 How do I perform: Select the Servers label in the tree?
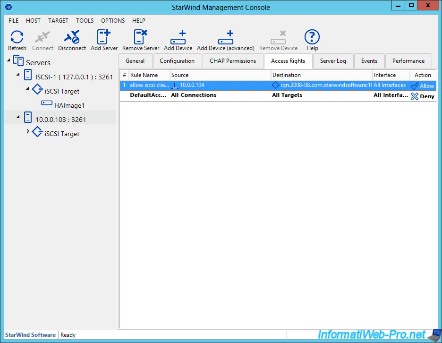[38, 63]
